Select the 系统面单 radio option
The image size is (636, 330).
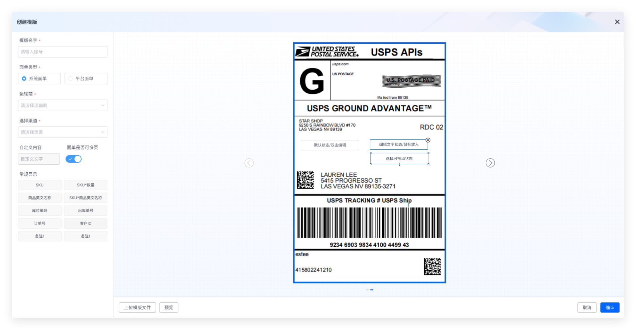24,79
